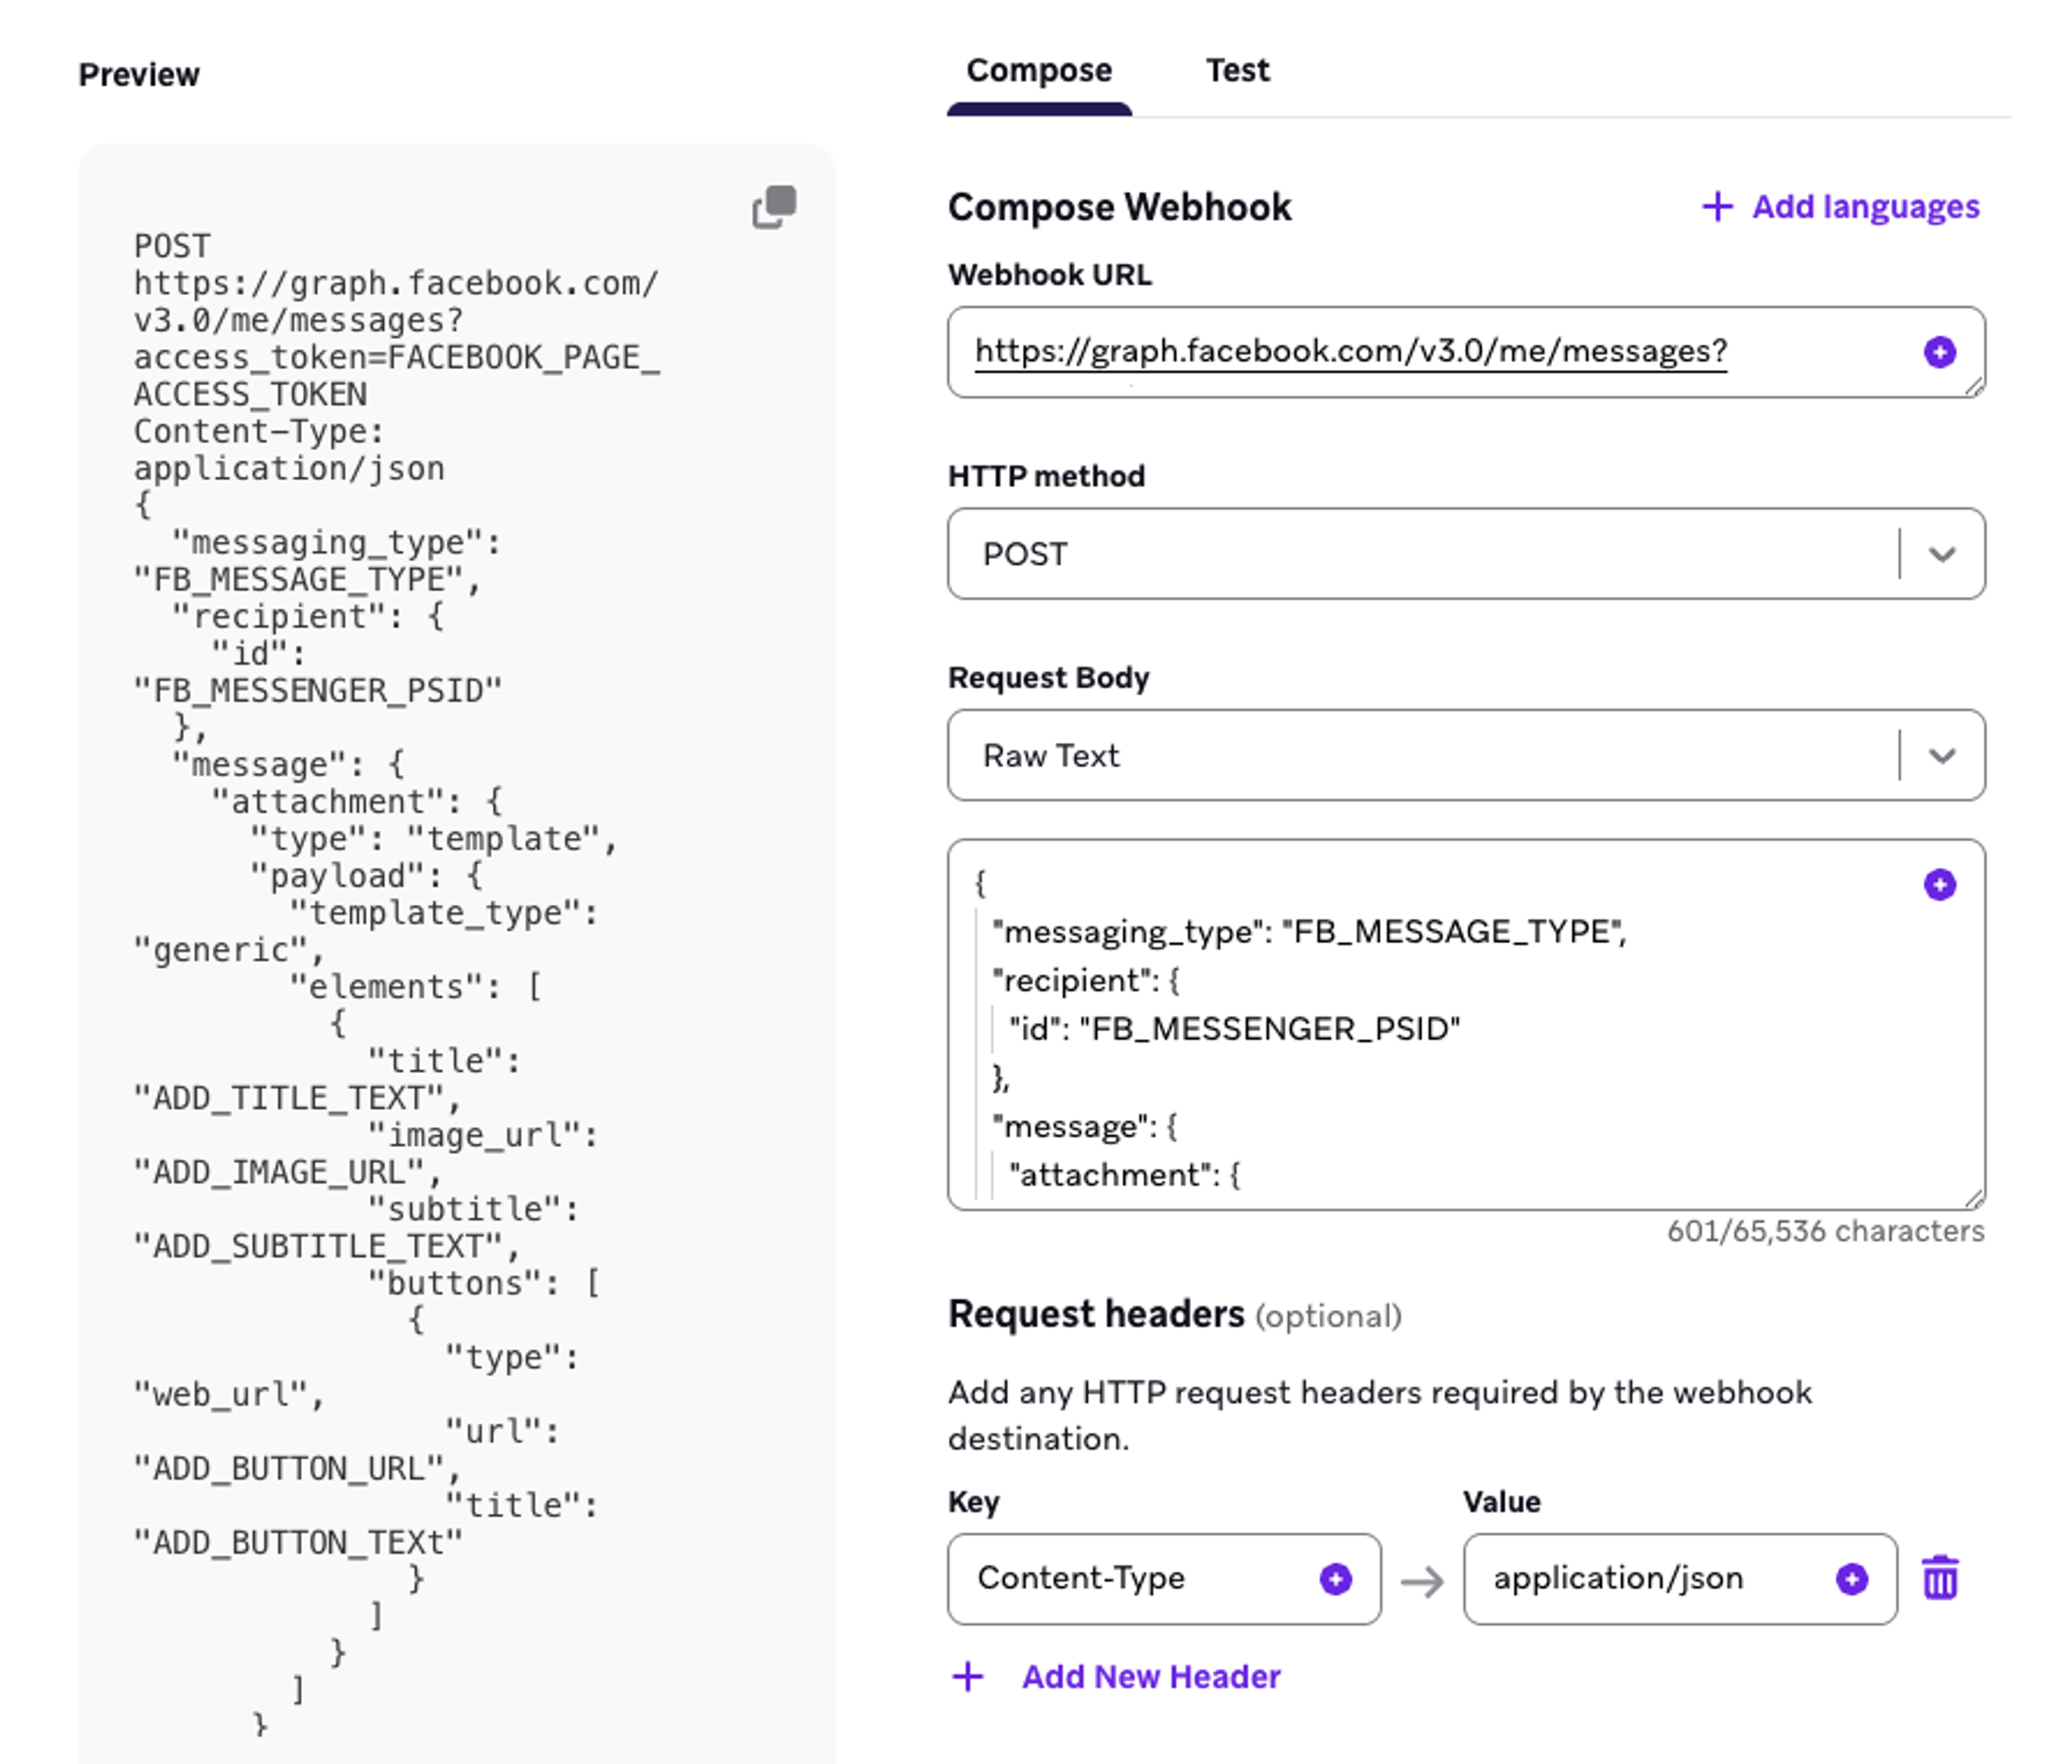Click the Add languages link
Image resolution: width=2072 pixels, height=1764 pixels.
[x=1865, y=207]
